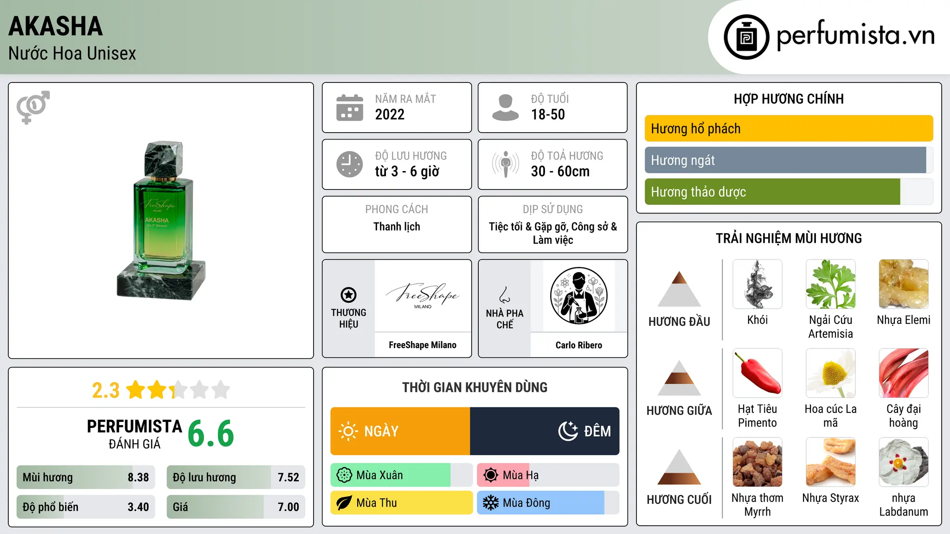Click the base notes pyramid icon
This screenshot has width=950, height=534.
click(x=679, y=467)
